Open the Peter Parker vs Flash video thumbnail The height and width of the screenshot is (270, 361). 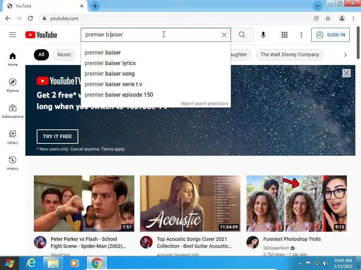84,204
